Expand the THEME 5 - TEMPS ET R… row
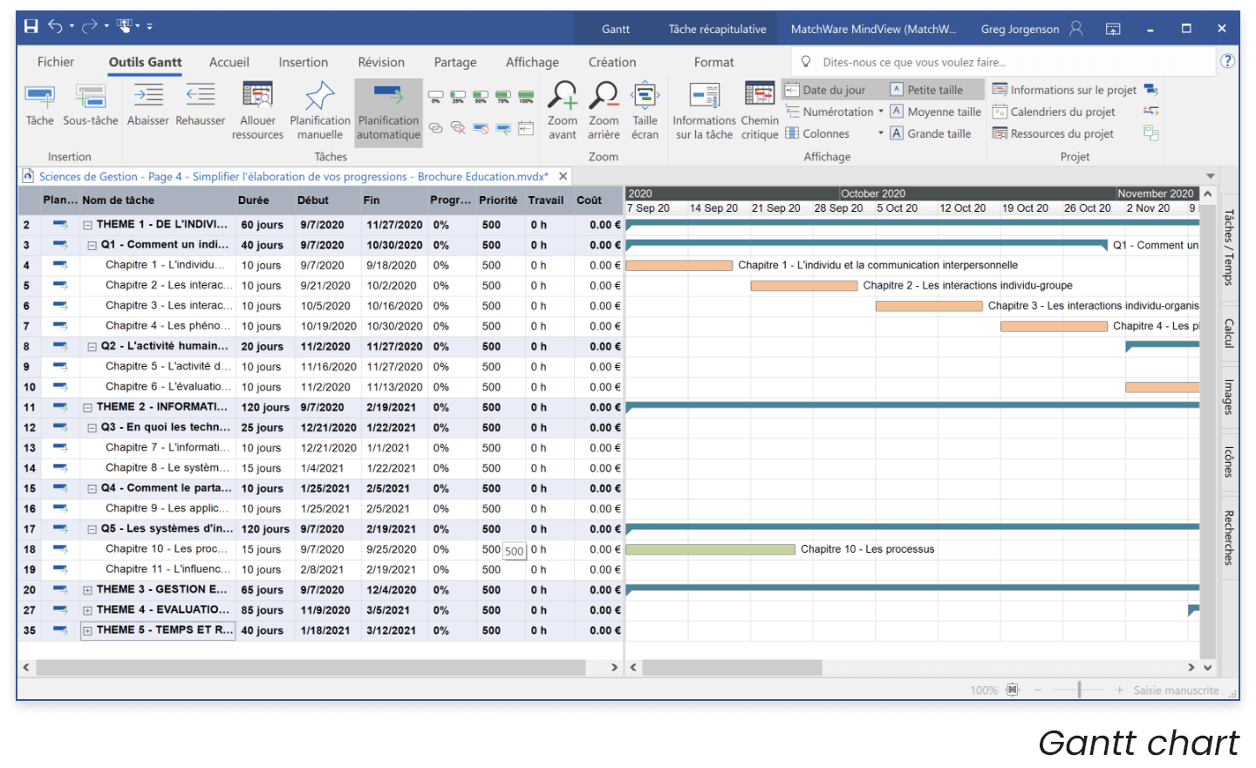Screen dimensions: 1256x768 click(87, 630)
